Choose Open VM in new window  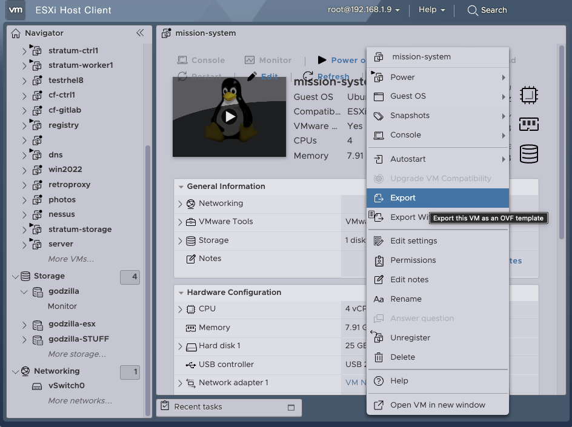click(437, 405)
